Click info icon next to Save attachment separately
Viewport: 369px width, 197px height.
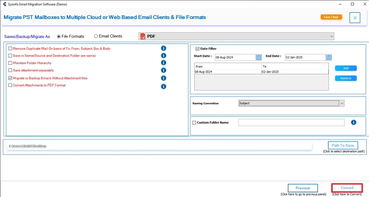pyautogui.click(x=164, y=70)
